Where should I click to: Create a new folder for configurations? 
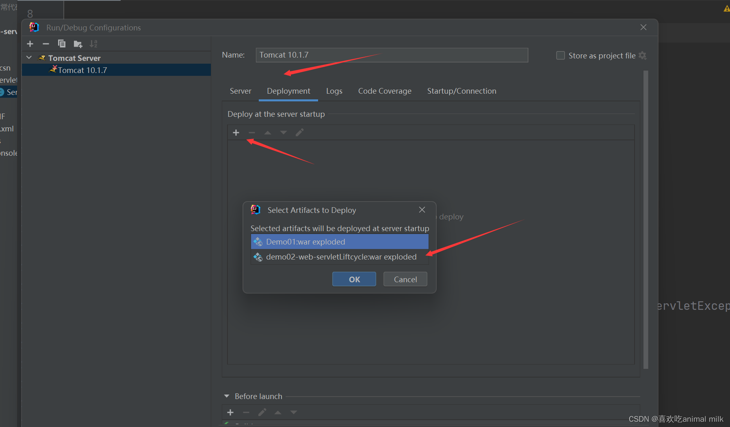pos(78,43)
